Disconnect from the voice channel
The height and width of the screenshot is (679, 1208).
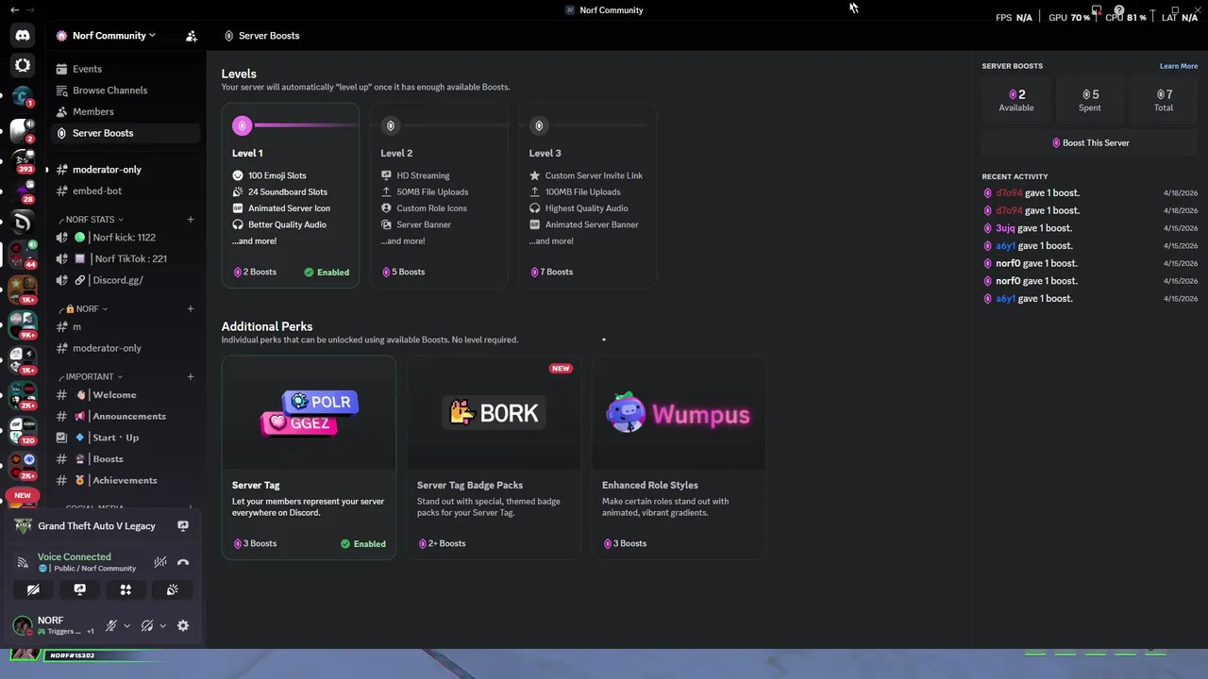(x=183, y=562)
